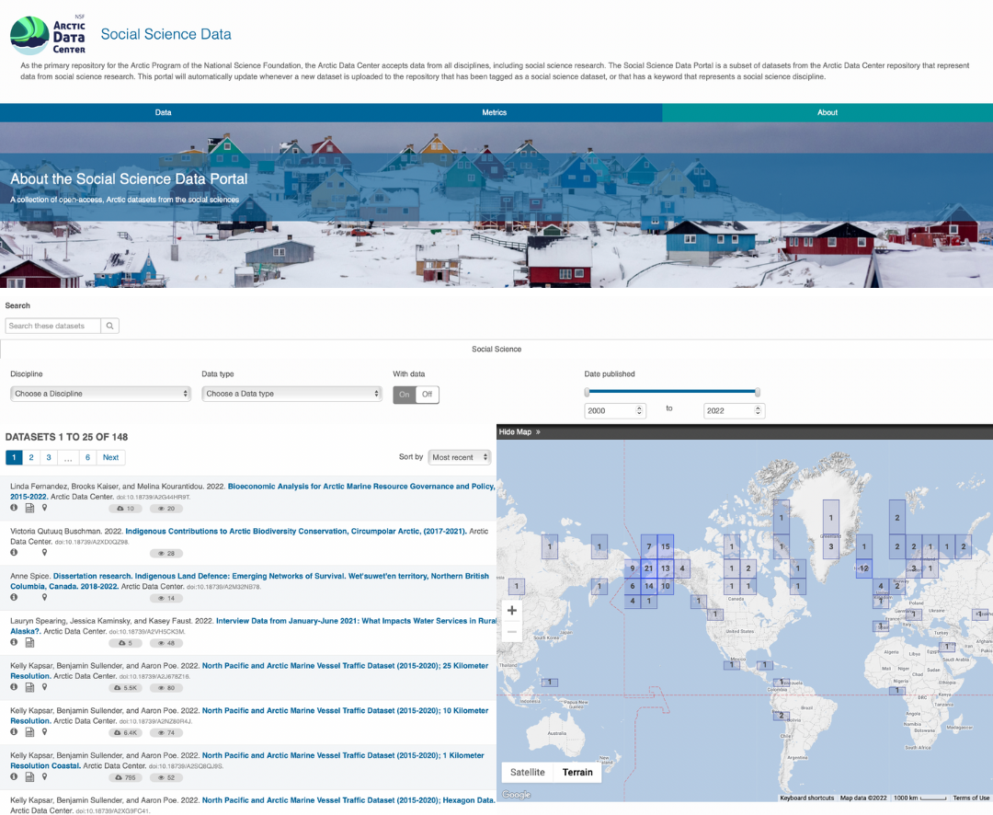Open Bioeconomic Analysis for Arctic Marine dataset
The image size is (993, 815).
pyautogui.click(x=360, y=486)
